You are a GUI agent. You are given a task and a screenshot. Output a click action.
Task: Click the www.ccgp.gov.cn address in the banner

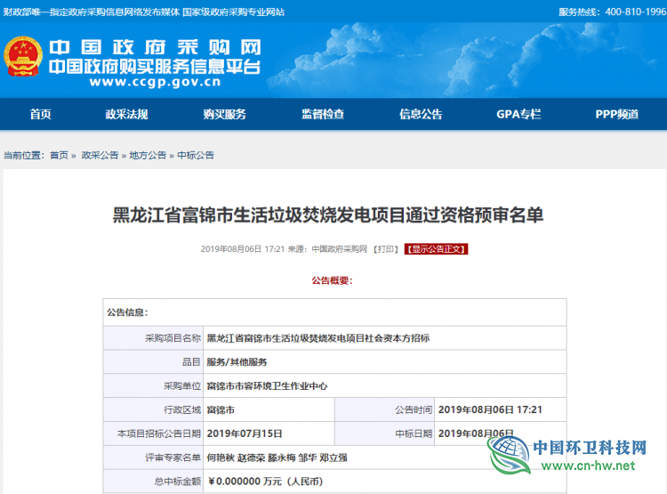tap(155, 82)
